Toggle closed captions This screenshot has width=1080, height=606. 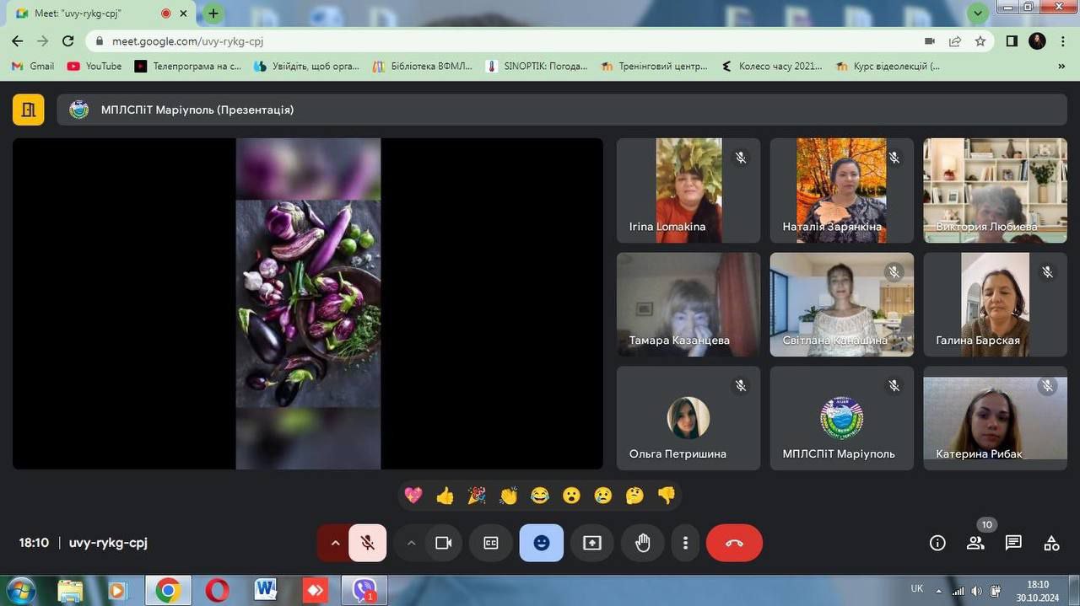pyautogui.click(x=491, y=543)
